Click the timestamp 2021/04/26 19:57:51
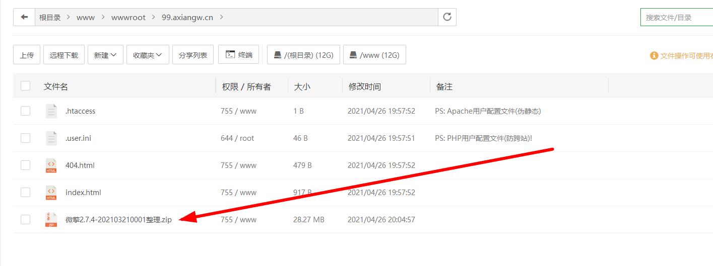Screen dimensions: 713x266 [x=381, y=138]
